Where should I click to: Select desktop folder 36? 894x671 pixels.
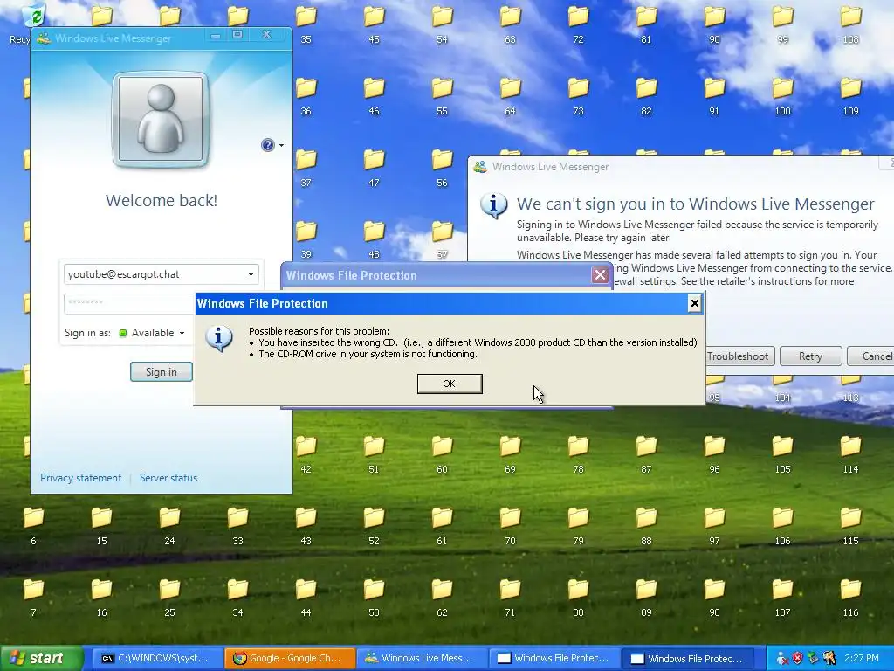(x=306, y=94)
